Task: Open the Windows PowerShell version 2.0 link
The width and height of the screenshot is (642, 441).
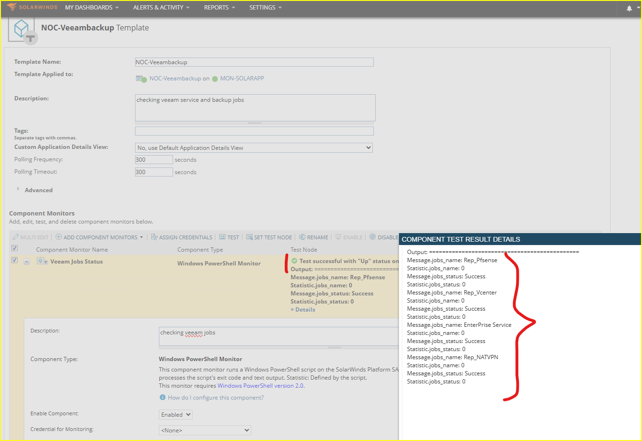Action: click(261, 386)
